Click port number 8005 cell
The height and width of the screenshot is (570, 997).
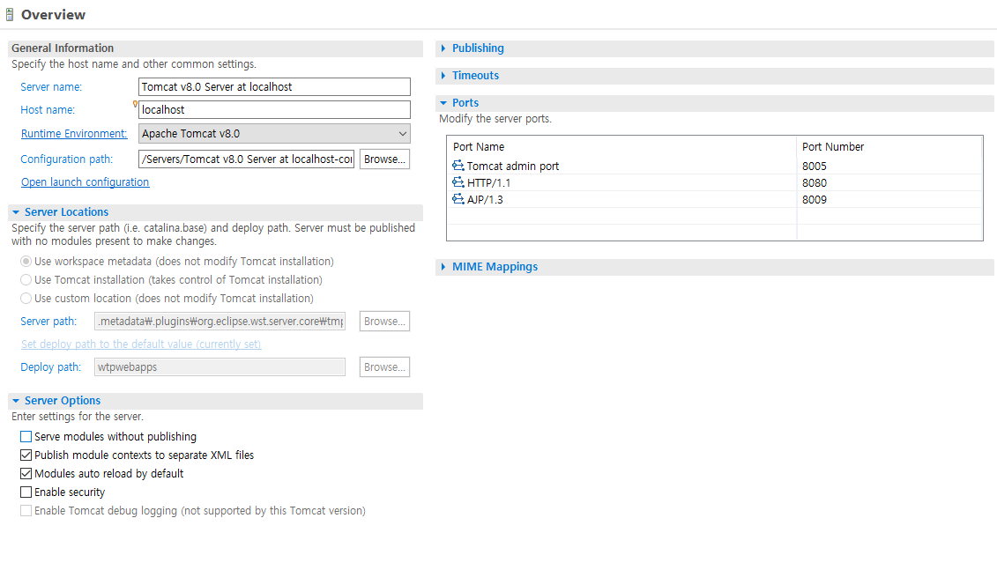[x=814, y=166]
